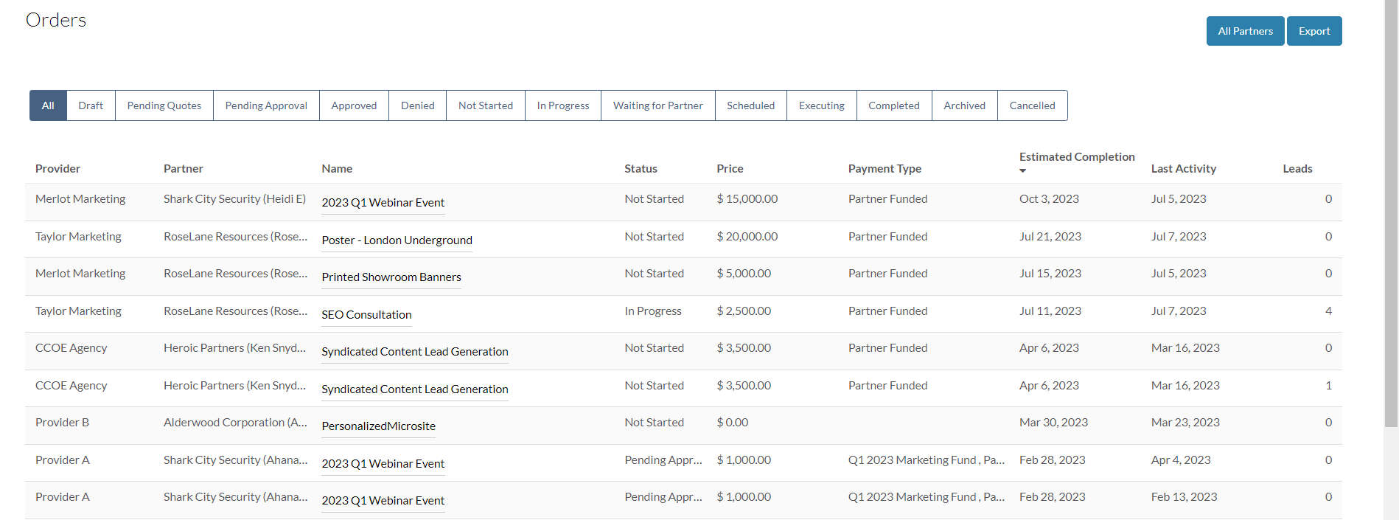Viewport: 1399px width, 520px height.
Task: View the Completed orders tab
Action: point(894,105)
